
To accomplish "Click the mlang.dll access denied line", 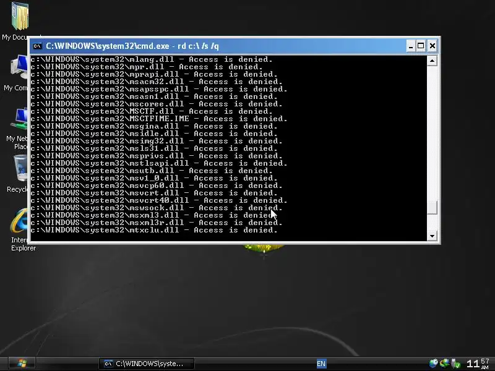I will 152,59.
